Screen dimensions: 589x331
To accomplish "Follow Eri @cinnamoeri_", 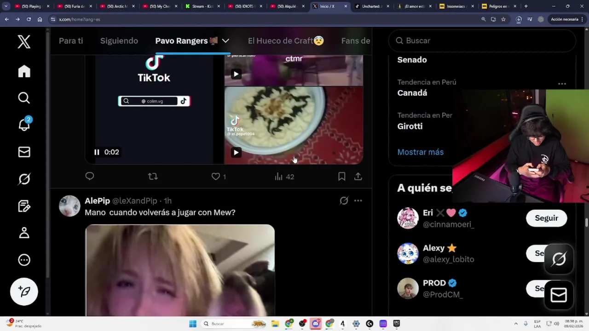I will click(546, 218).
